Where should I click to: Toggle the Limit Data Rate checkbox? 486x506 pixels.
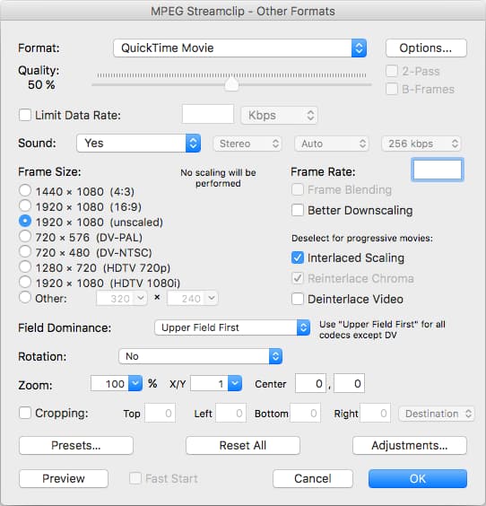point(25,115)
